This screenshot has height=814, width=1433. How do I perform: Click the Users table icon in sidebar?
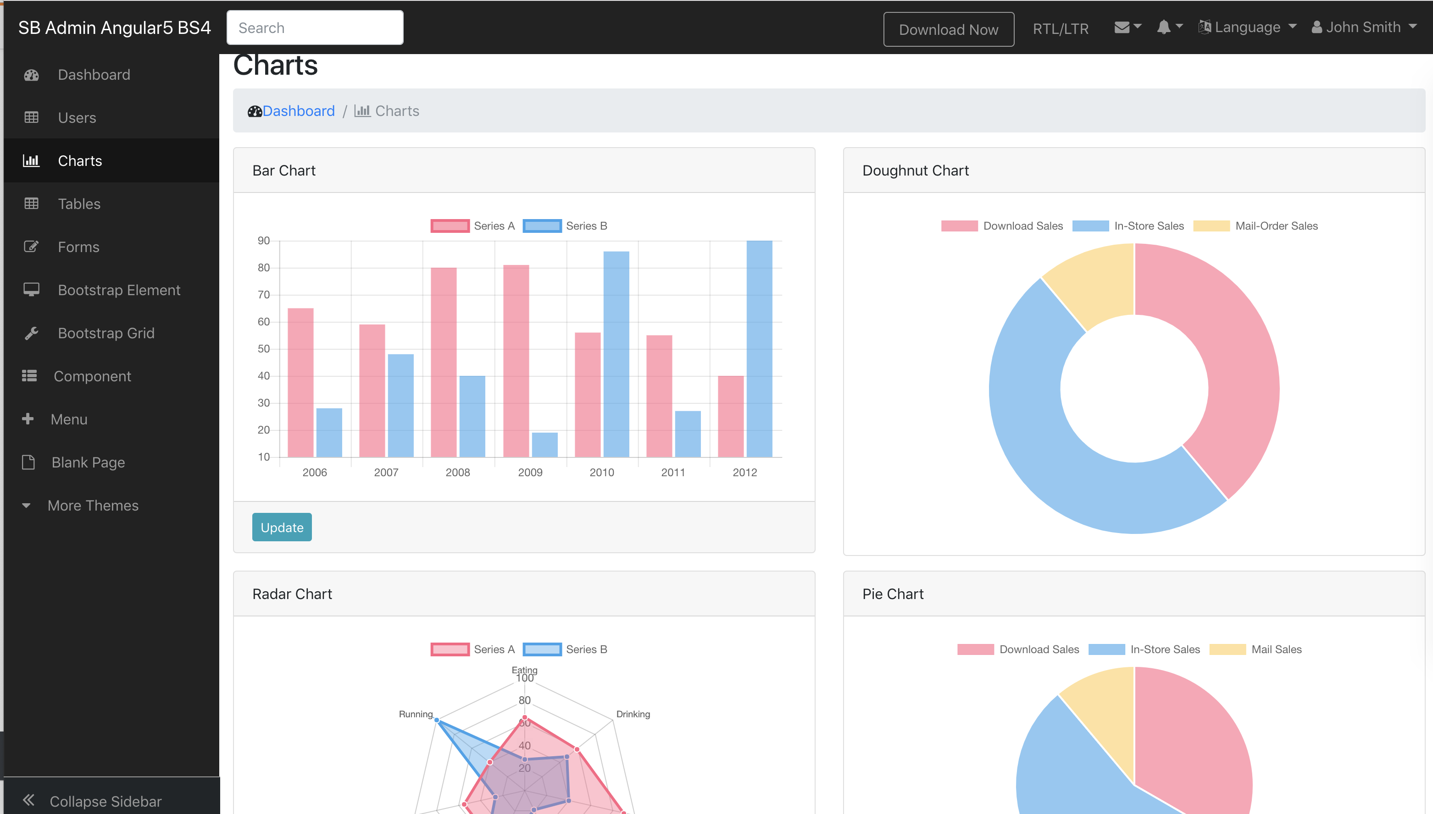tap(31, 118)
